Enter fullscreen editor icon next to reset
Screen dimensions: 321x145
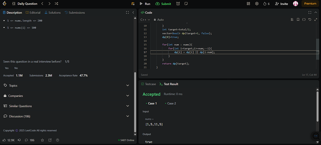point(316,19)
